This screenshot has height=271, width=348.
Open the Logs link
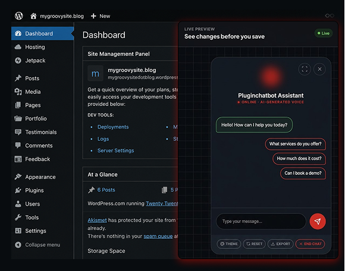[103, 139]
